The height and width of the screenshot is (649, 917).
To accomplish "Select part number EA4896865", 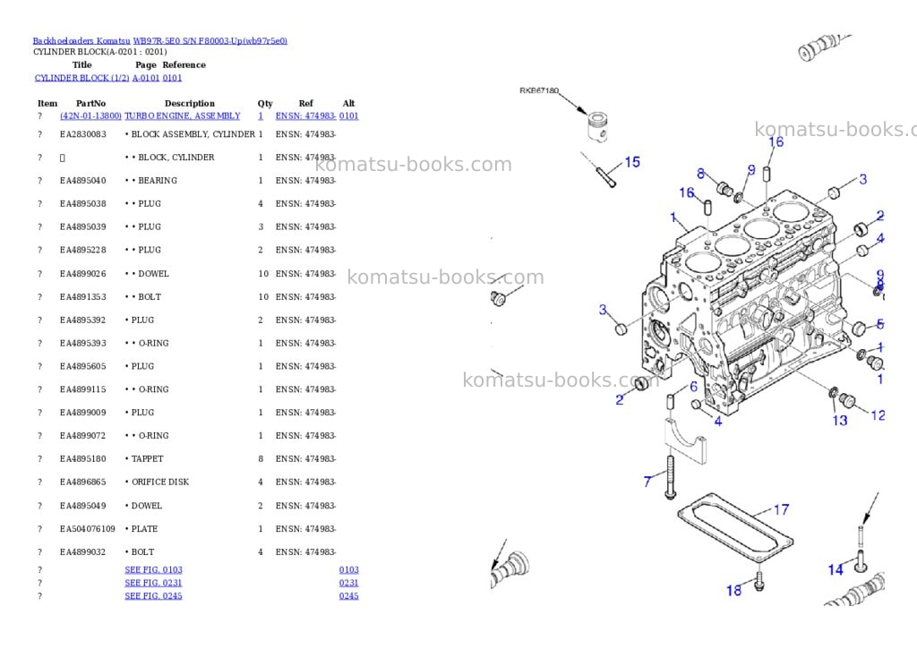I will (83, 482).
